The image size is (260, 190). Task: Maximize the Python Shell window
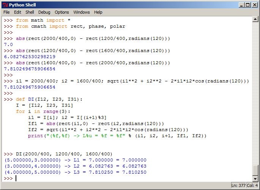247,5
